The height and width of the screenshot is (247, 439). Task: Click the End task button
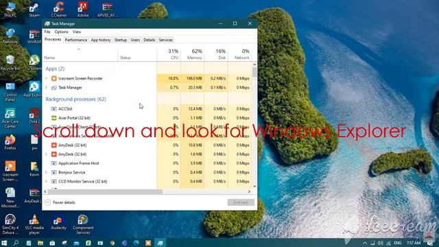(241, 202)
